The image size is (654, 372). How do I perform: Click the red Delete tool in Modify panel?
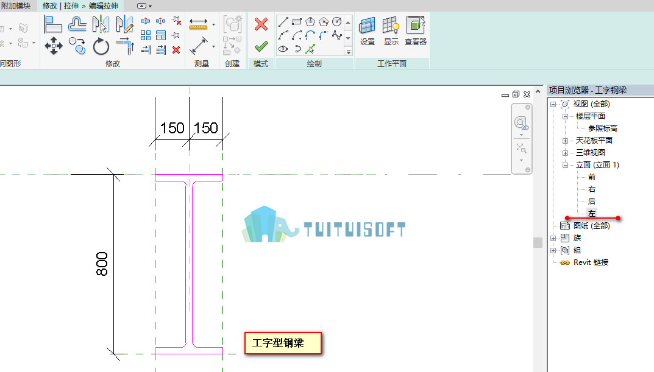point(176,50)
